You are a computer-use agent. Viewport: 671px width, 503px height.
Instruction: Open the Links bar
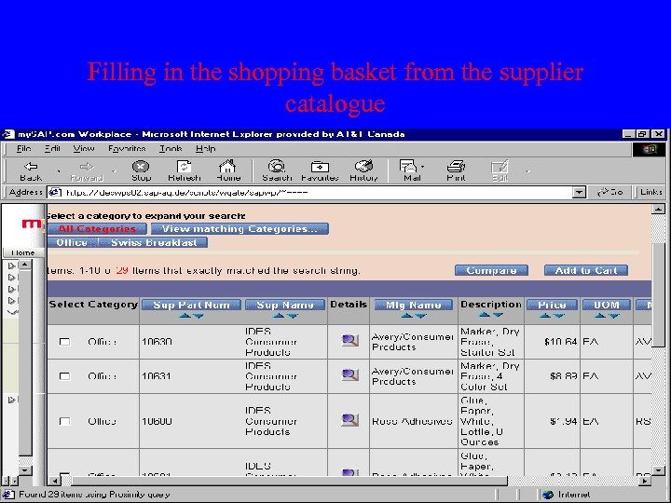pos(650,192)
